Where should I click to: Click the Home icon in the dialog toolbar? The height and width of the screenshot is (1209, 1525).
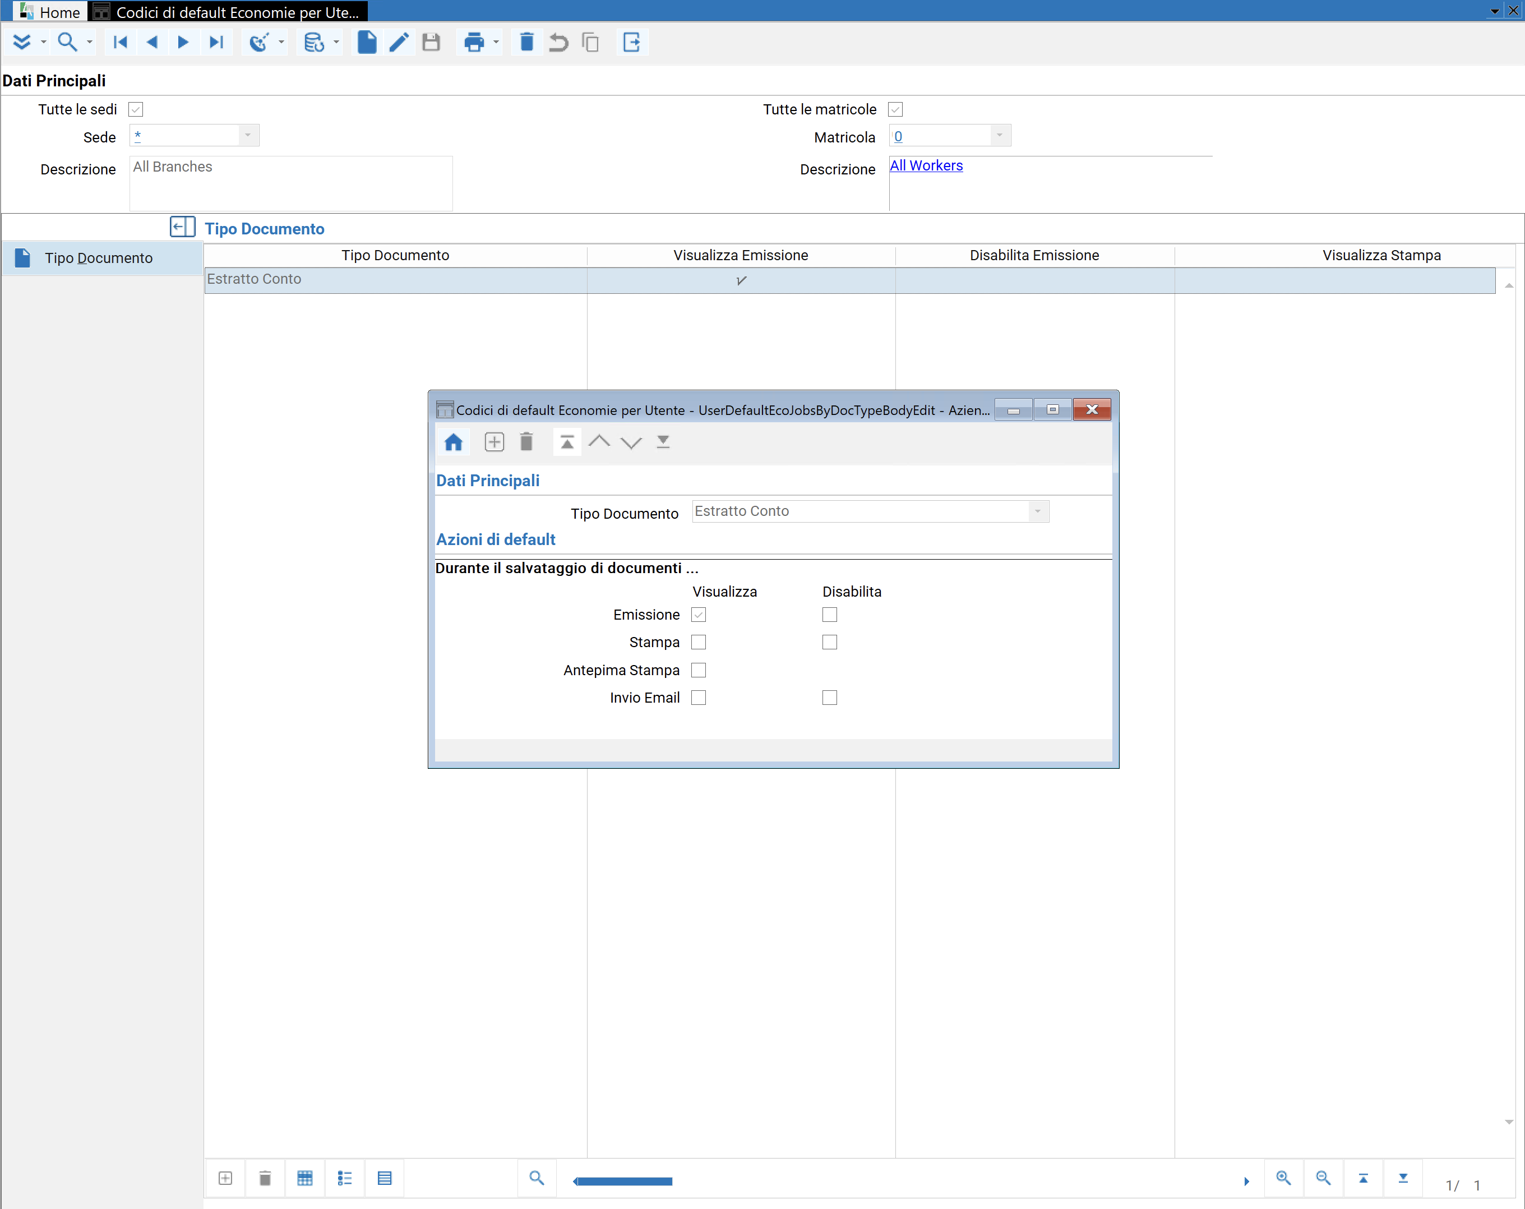tap(454, 442)
